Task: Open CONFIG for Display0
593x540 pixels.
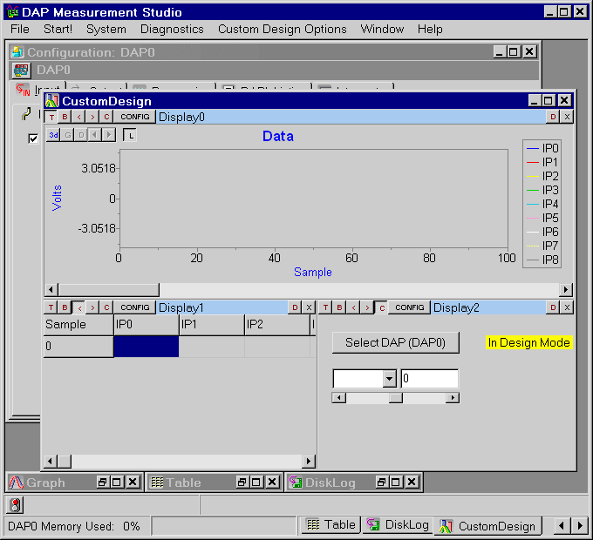Action: (134, 117)
